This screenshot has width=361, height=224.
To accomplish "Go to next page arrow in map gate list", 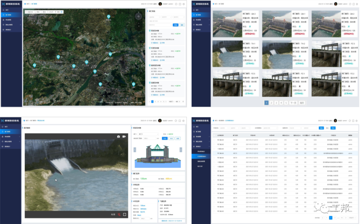I will pos(166,102).
